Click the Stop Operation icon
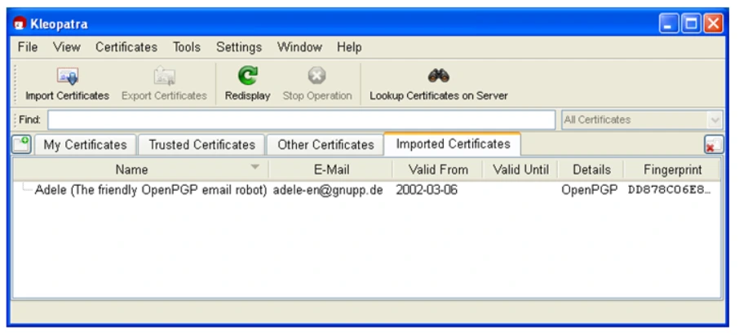The image size is (739, 335). pyautogui.click(x=316, y=76)
